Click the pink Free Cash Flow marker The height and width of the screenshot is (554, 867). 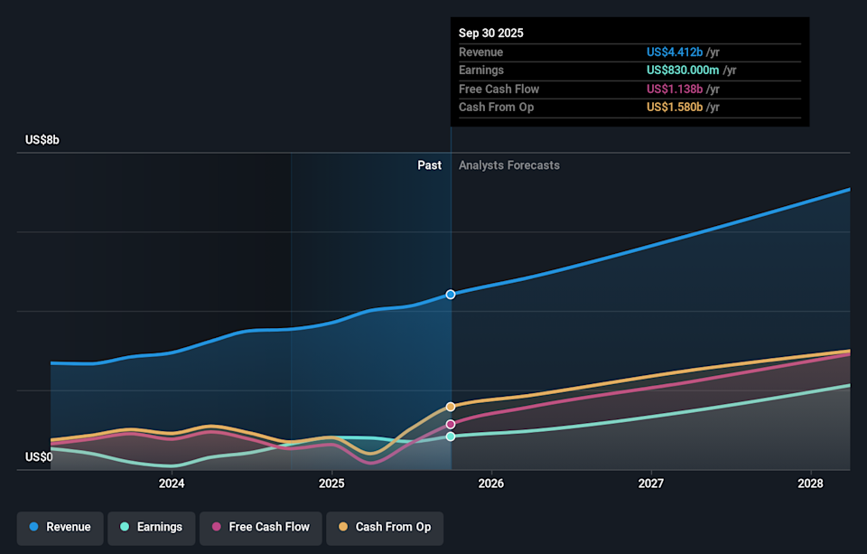[x=451, y=424]
